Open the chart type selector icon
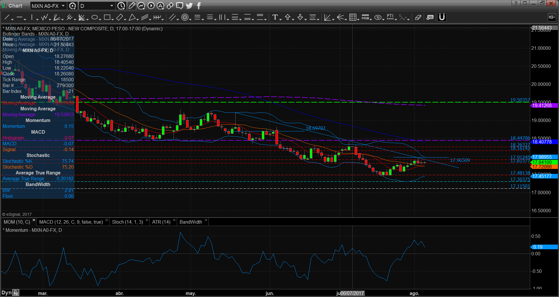The width and height of the screenshot is (559, 297). (x=141, y=6)
